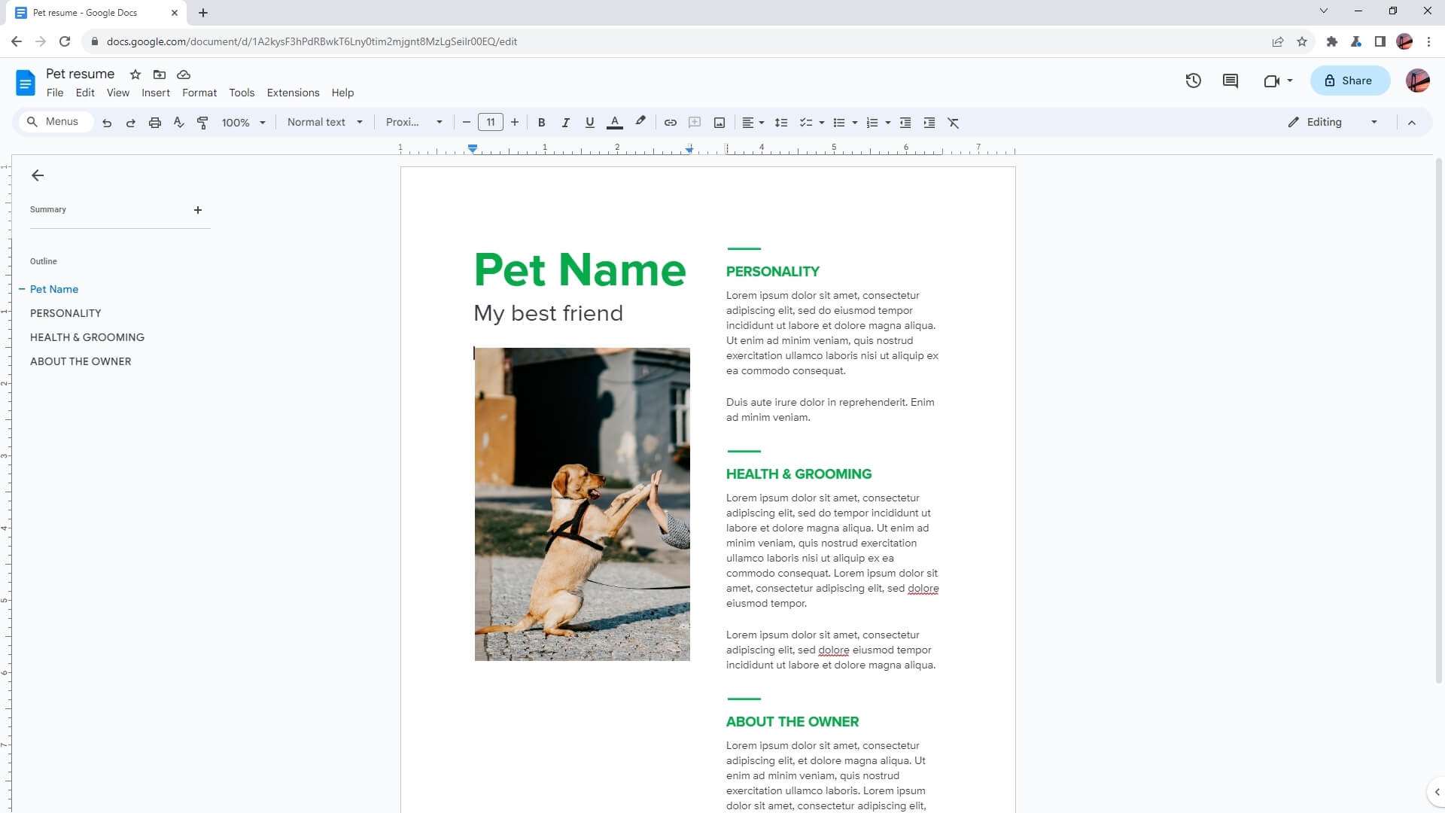Open the Format menu
1445x813 pixels.
pyautogui.click(x=199, y=93)
